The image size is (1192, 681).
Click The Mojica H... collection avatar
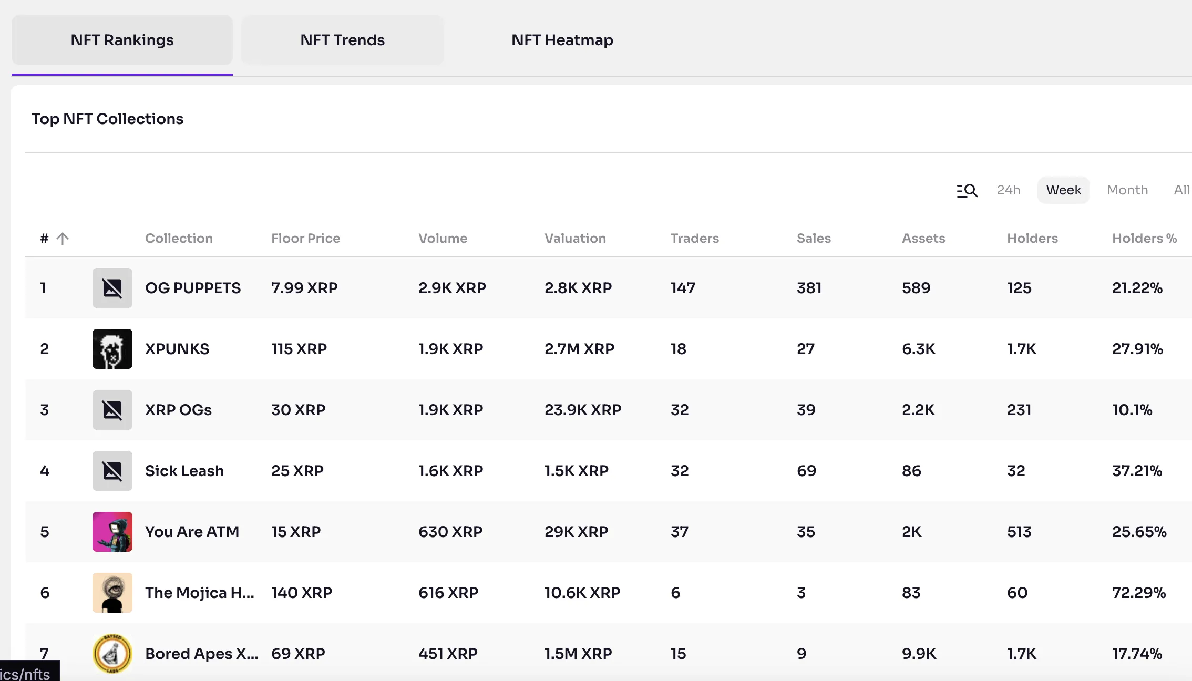click(x=112, y=593)
